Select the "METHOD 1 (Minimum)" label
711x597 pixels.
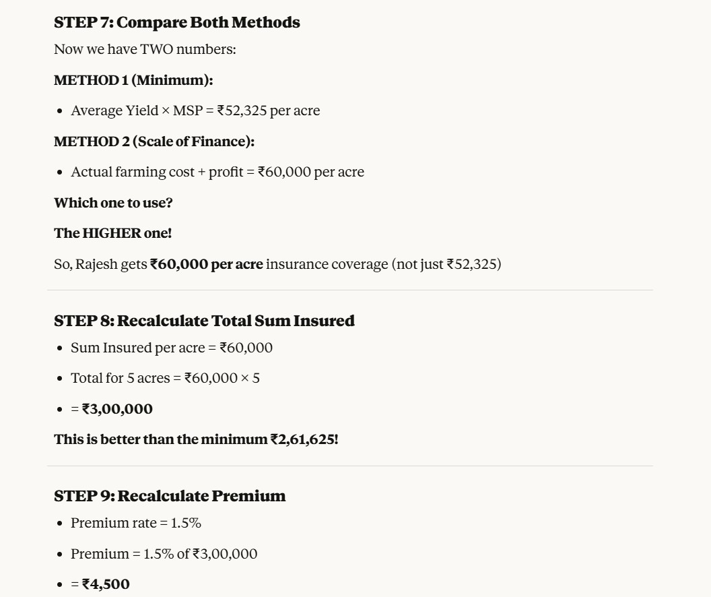tap(133, 80)
